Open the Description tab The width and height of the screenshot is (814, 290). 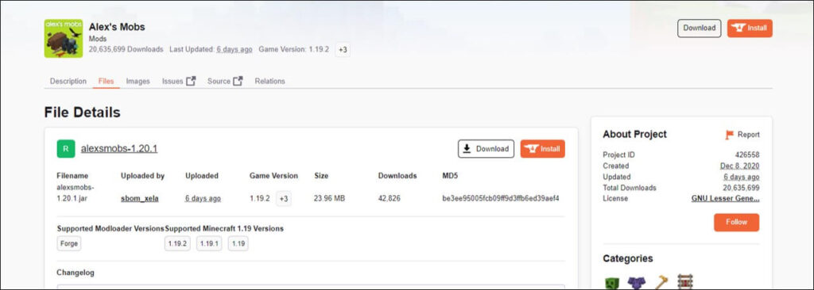(x=68, y=82)
